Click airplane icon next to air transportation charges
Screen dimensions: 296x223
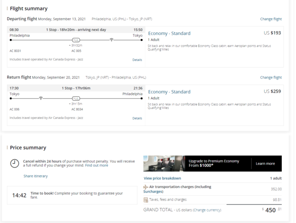(x=145, y=187)
